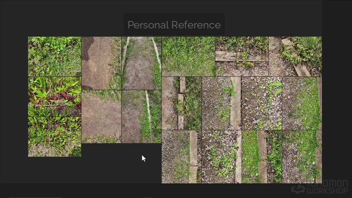Click the photo with diagonal wooden plank
The image size is (352, 198).
295,57
